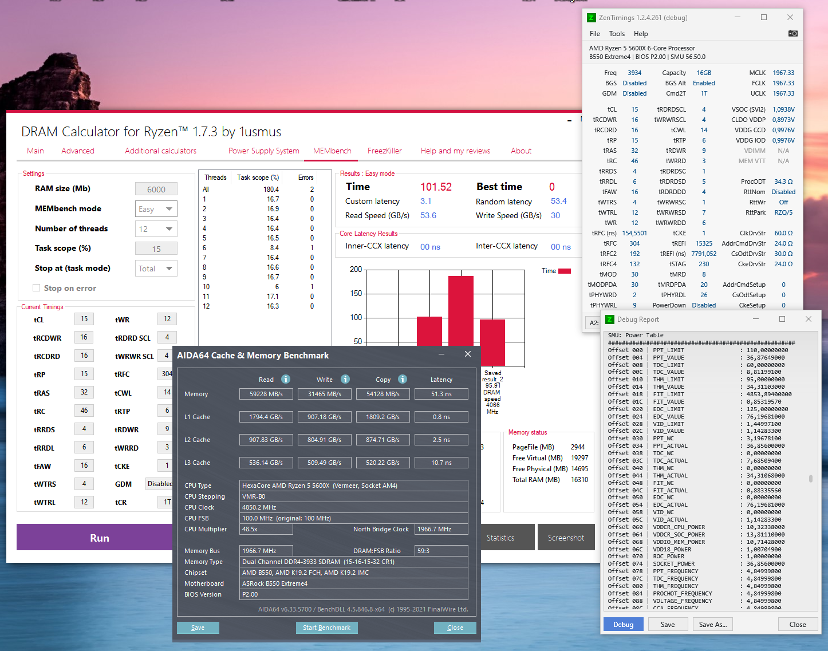The height and width of the screenshot is (651, 828).
Task: Maximize the Debug Report window
Action: click(782, 319)
